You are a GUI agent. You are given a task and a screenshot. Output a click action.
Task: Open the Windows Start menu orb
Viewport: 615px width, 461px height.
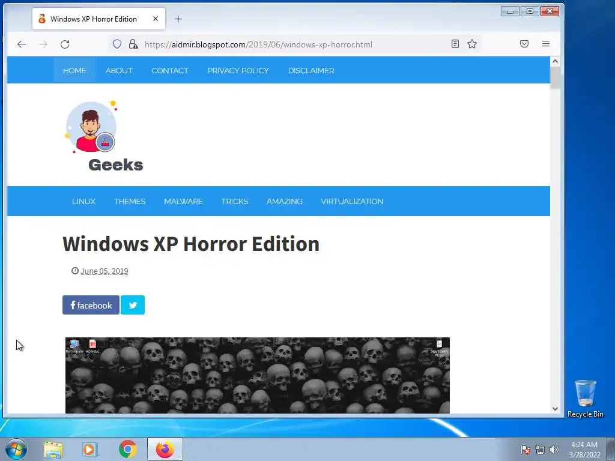click(16, 449)
